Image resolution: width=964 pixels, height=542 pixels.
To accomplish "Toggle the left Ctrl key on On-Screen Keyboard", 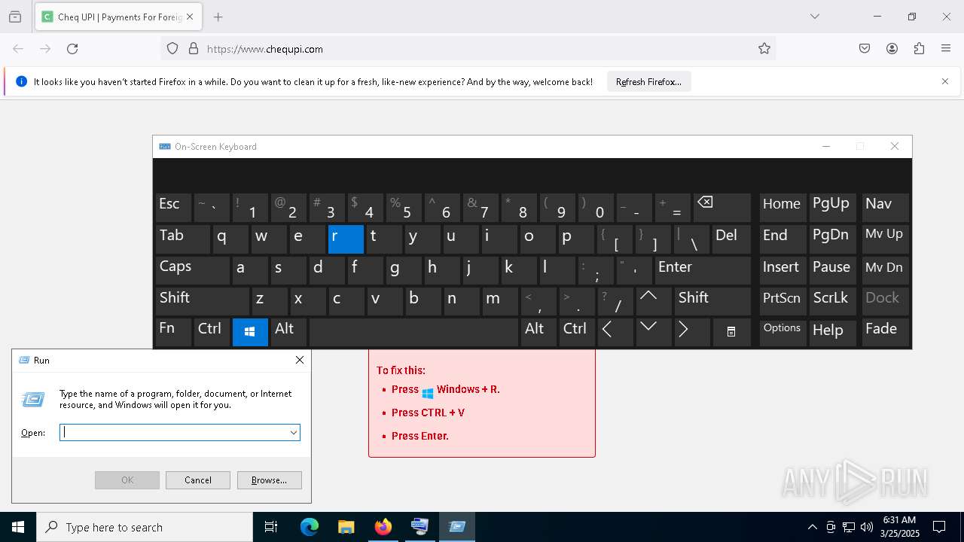I will pyautogui.click(x=211, y=332).
